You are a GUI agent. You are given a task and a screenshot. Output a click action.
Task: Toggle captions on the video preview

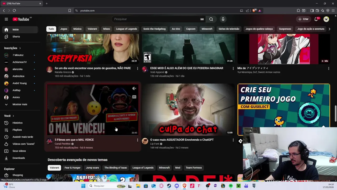point(134,97)
